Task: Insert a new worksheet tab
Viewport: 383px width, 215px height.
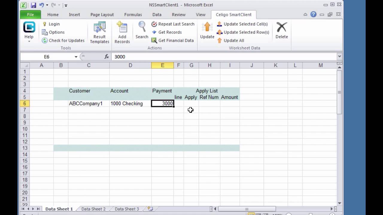Action: pyautogui.click(x=150, y=209)
